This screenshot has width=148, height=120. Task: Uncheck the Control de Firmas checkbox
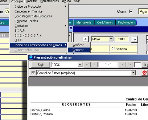[x=33, y=73]
